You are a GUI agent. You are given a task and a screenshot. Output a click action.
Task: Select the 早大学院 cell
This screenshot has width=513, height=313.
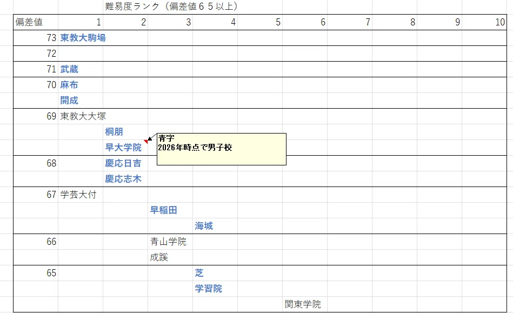[125, 148]
